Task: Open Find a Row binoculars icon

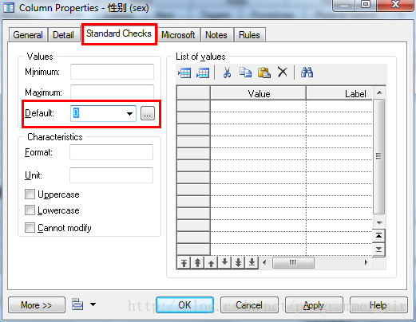Action: 307,72
